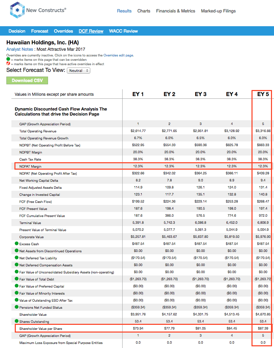Screen dimensions: 274x348
Task: Click the Shareholder Value per Share label
Action: click(x=41, y=329)
